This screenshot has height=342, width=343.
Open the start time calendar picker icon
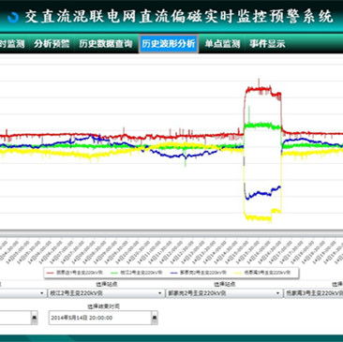[x=35, y=318]
